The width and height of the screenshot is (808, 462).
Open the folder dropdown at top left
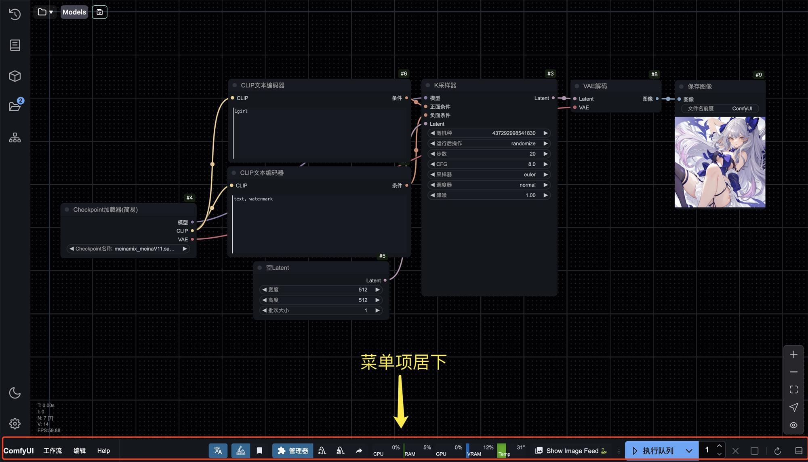coord(45,12)
